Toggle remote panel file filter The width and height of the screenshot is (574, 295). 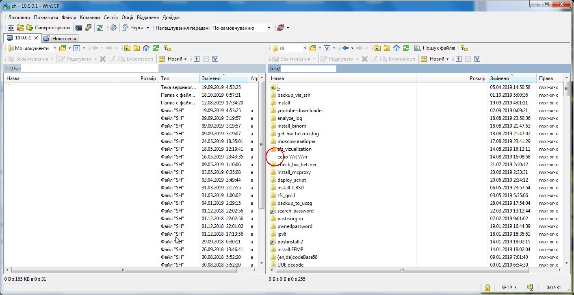(326, 48)
